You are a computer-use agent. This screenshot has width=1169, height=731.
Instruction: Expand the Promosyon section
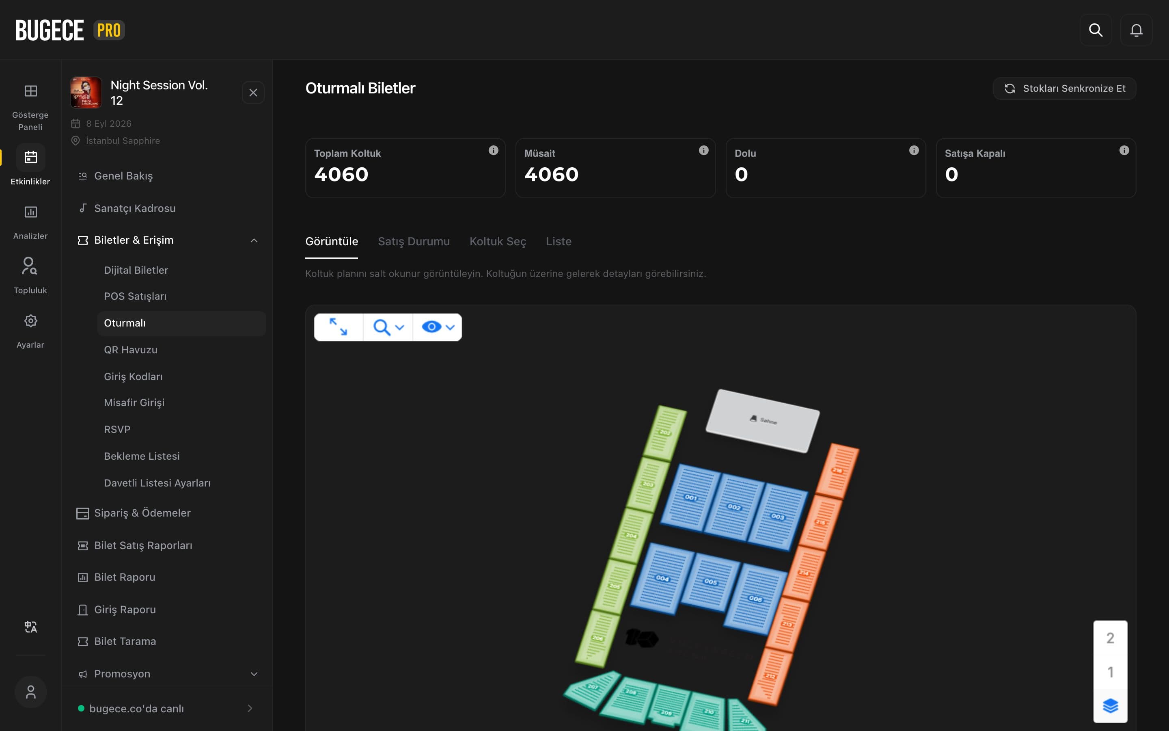click(x=254, y=674)
